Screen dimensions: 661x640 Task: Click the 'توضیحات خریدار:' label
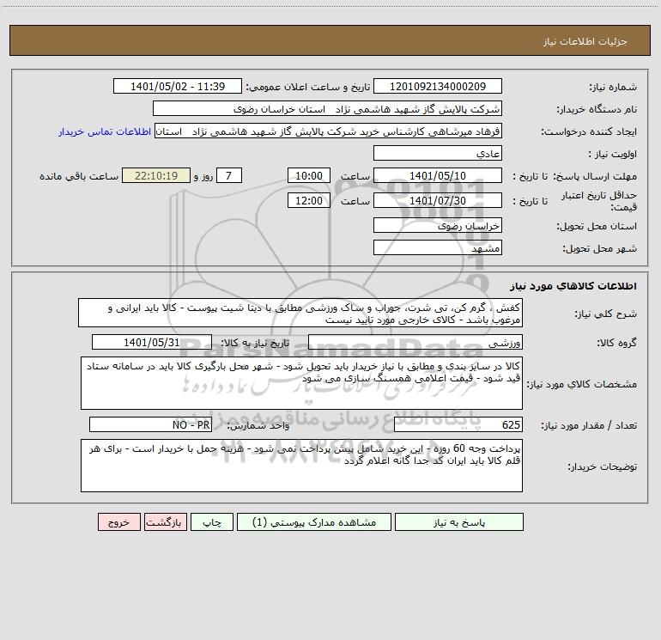[603, 466]
